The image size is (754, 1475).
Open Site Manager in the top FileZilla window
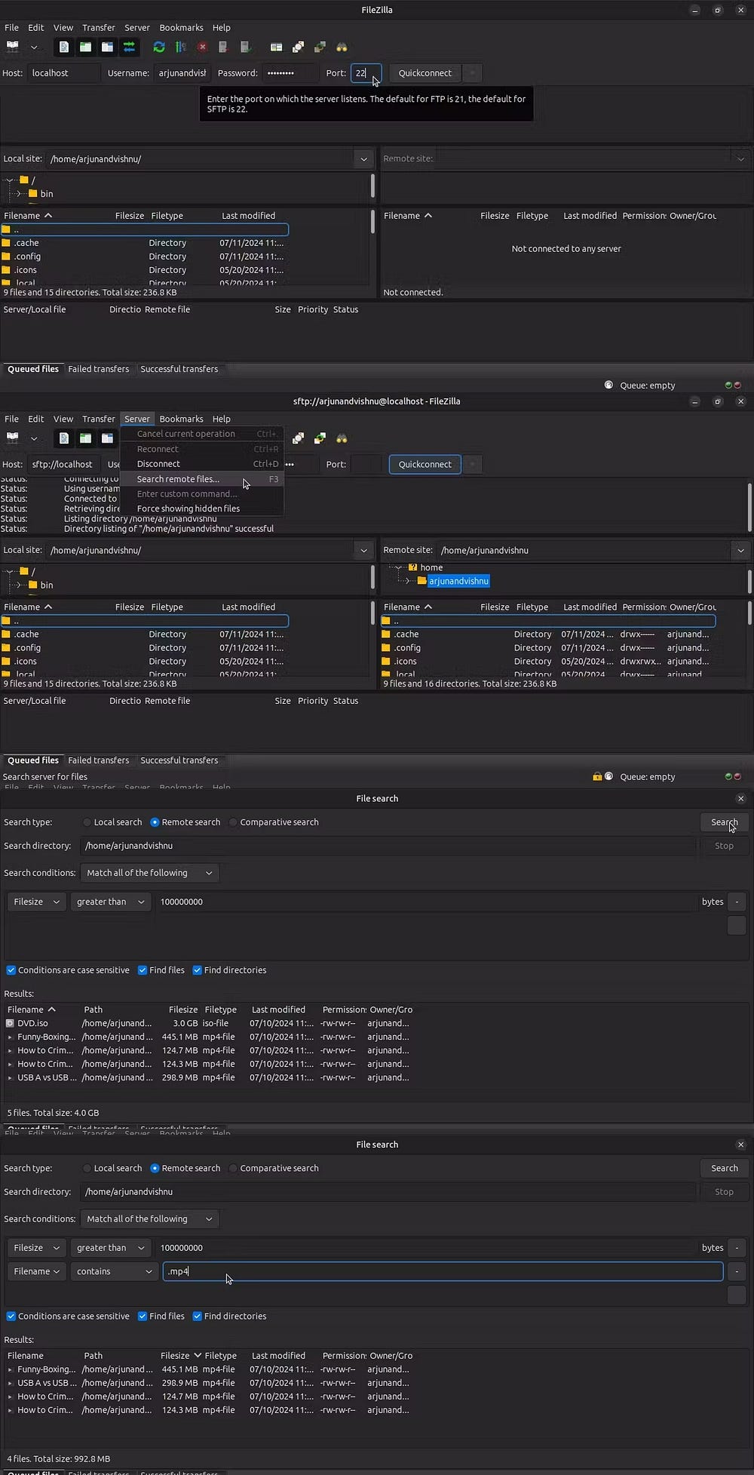click(x=12, y=47)
